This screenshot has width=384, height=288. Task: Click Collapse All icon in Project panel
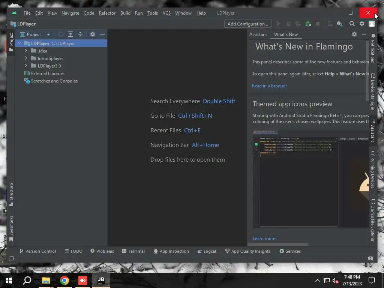pyautogui.click(x=80, y=34)
